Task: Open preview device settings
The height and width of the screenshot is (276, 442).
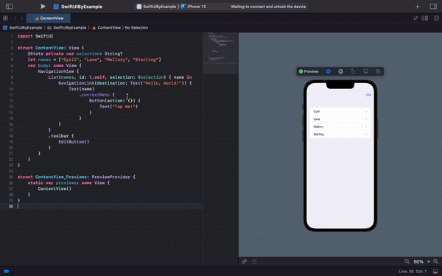Action: (x=365, y=71)
